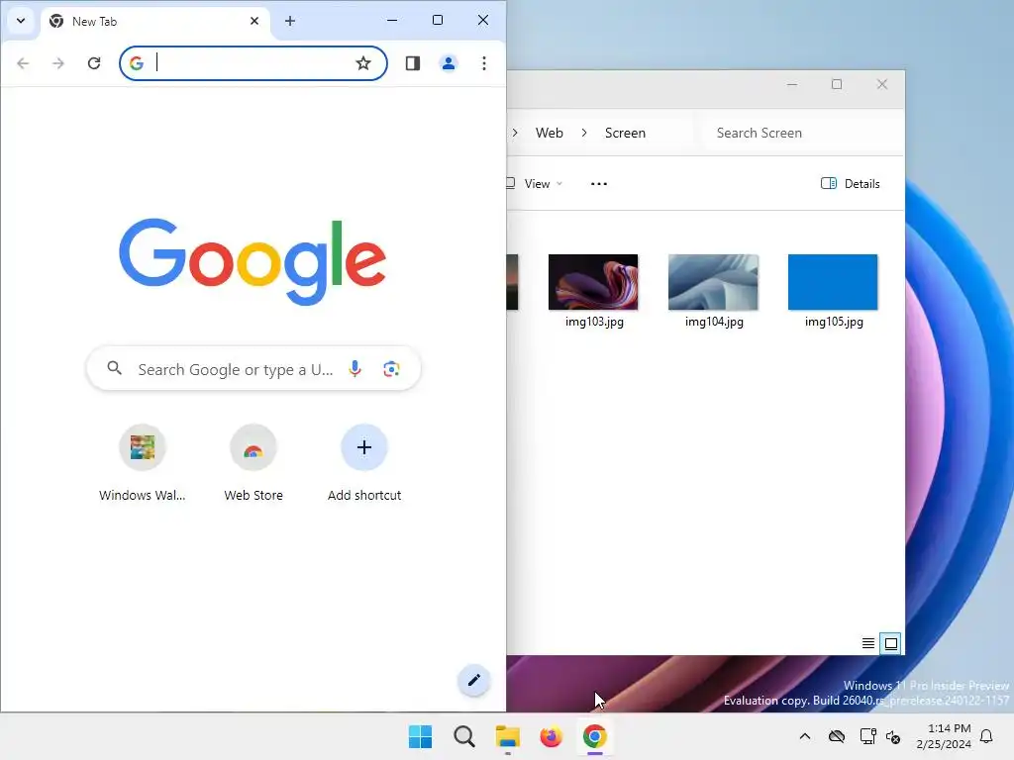This screenshot has width=1014, height=760.
Task: Open network status tray icon
Action: pos(867,736)
